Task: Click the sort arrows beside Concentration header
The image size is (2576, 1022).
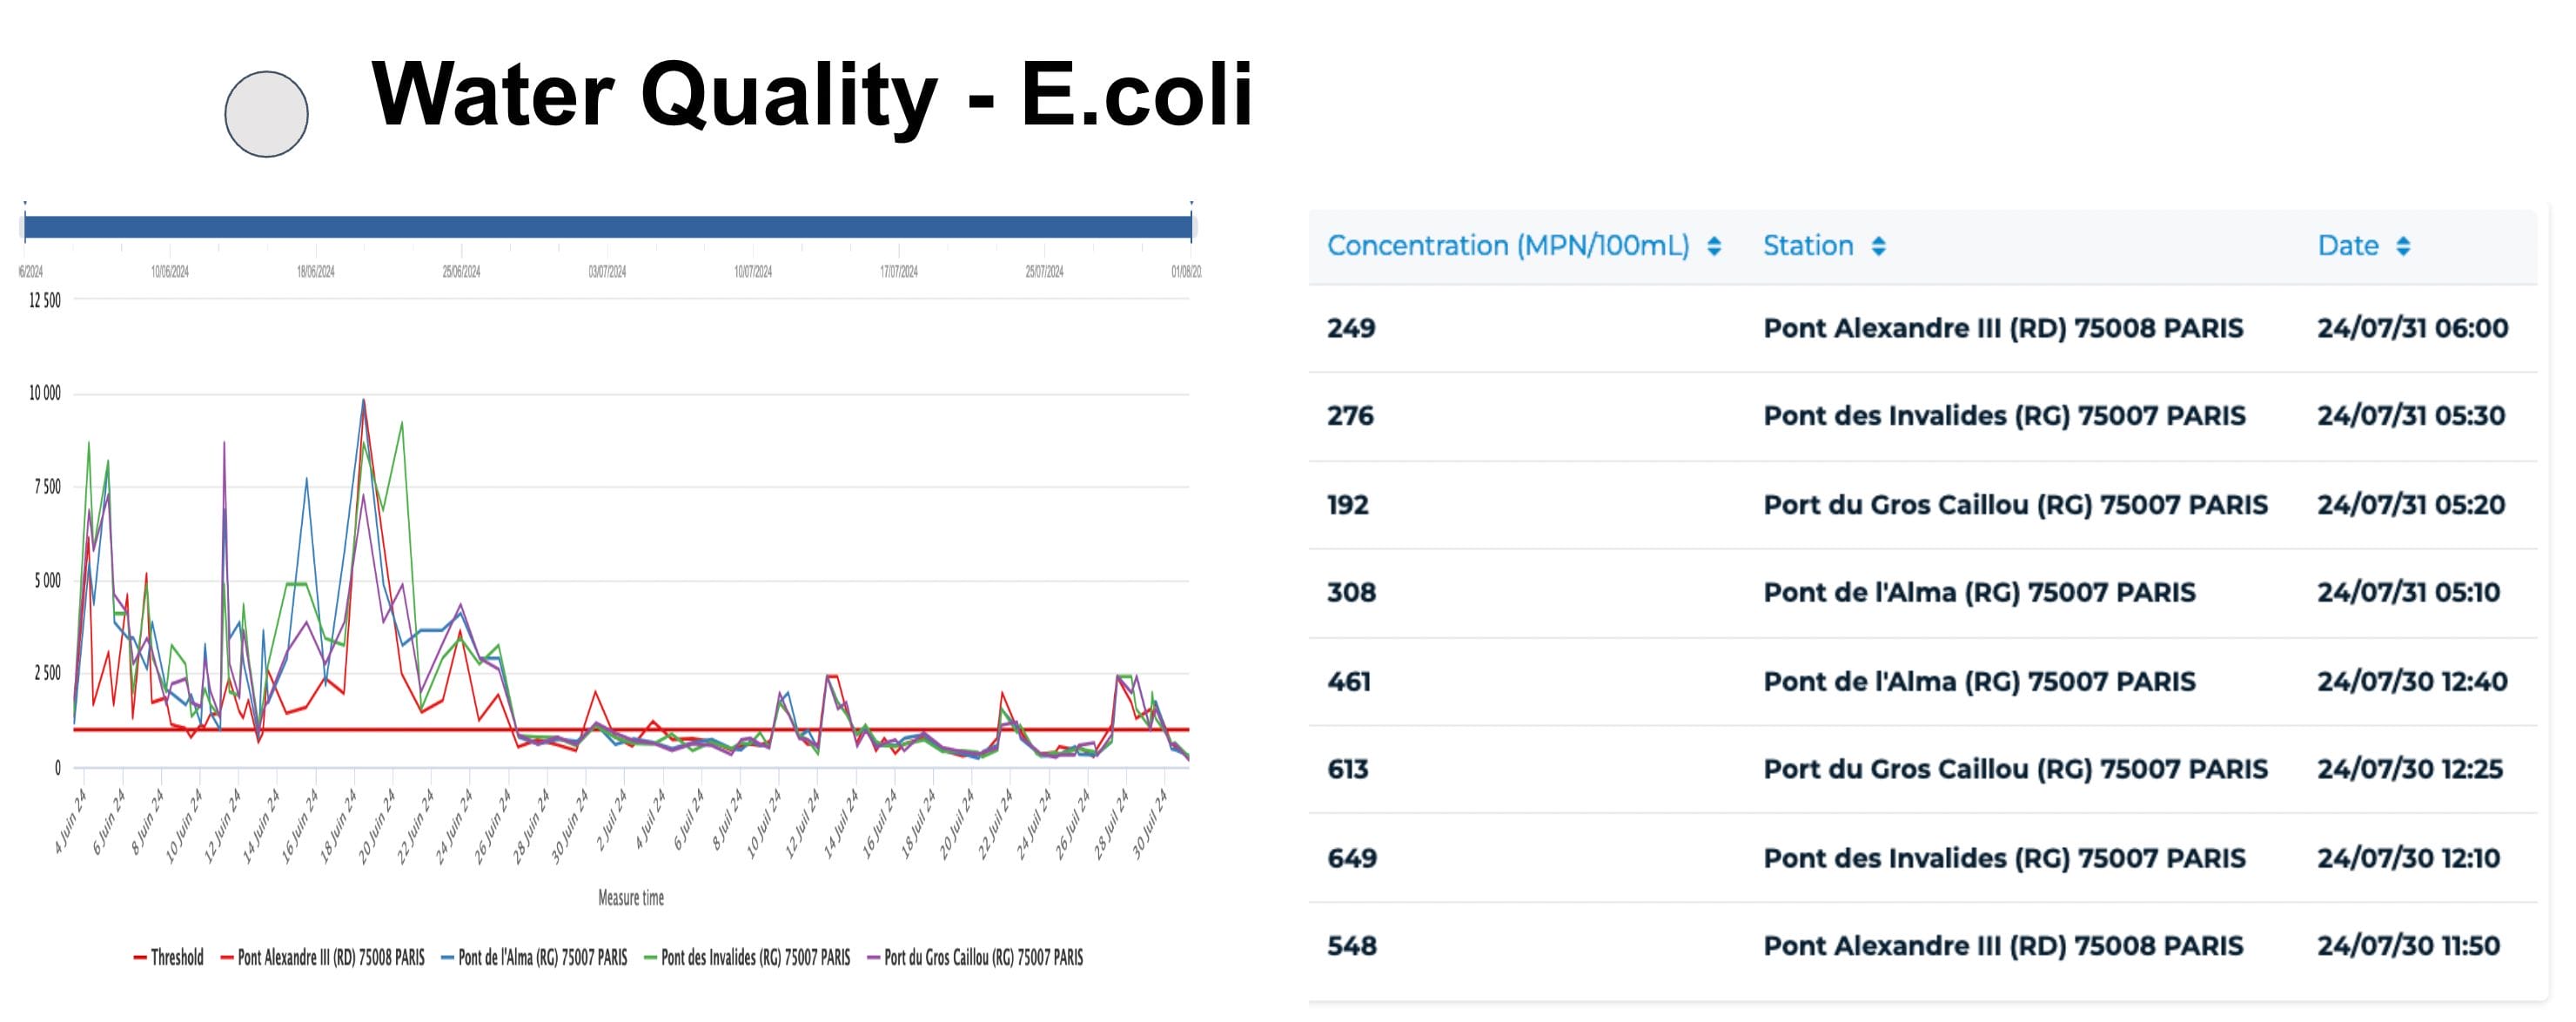Action: point(1714,246)
